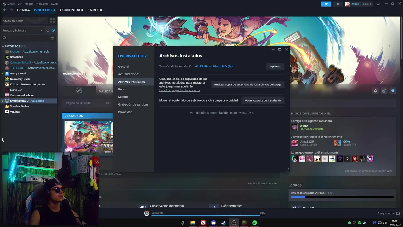Open the Juegos y Software dropdown
Viewport: 403px width, 227px height.
point(23,30)
